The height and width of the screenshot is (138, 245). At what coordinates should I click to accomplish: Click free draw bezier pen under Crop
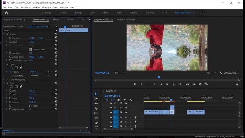click(21, 87)
